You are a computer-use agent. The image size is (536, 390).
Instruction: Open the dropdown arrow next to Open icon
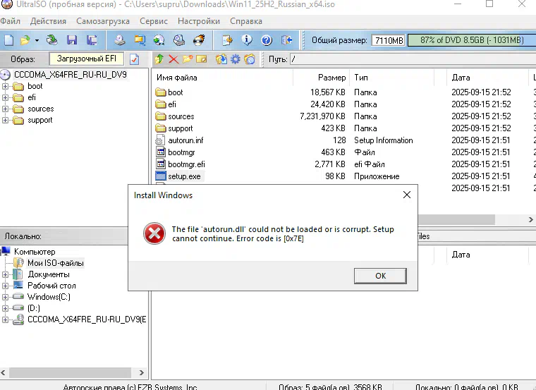36,40
